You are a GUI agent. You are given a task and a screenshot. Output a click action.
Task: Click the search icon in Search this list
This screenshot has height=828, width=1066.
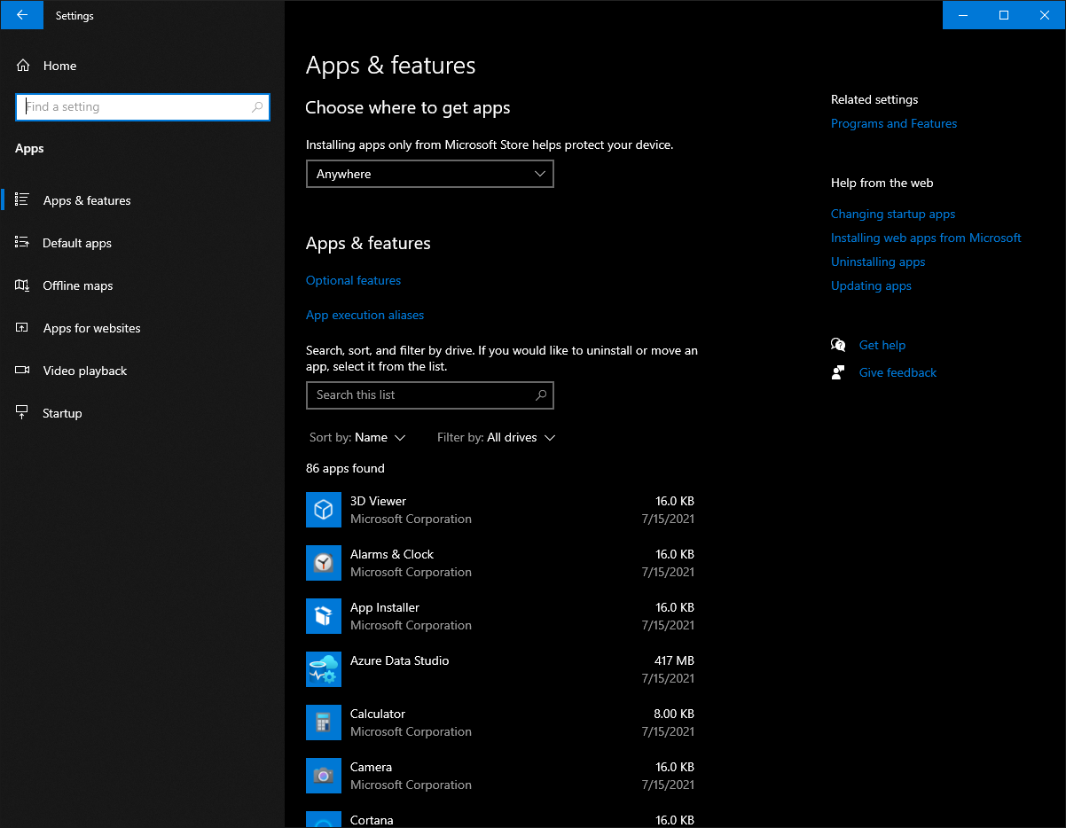click(541, 395)
